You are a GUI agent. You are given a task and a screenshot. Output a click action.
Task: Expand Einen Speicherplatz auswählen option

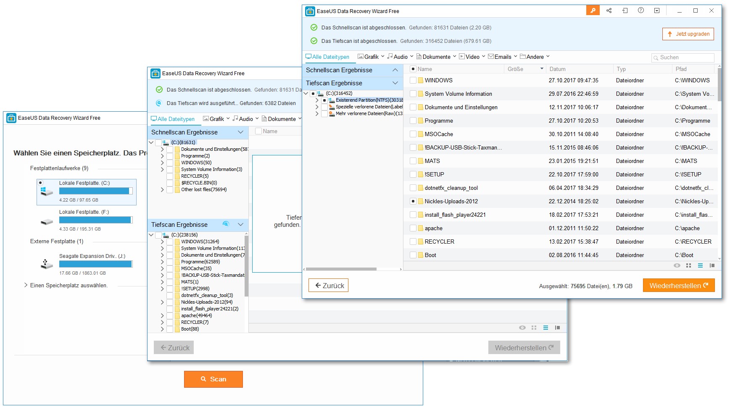pos(26,285)
